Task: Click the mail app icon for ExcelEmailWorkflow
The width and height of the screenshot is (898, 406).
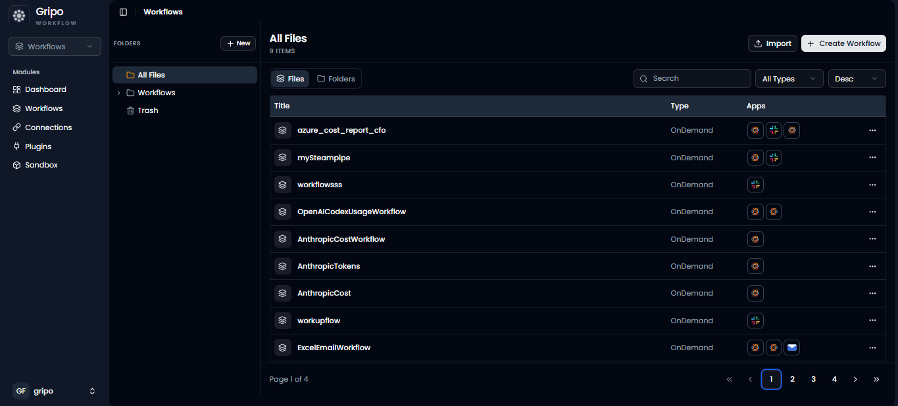Action: coord(792,348)
